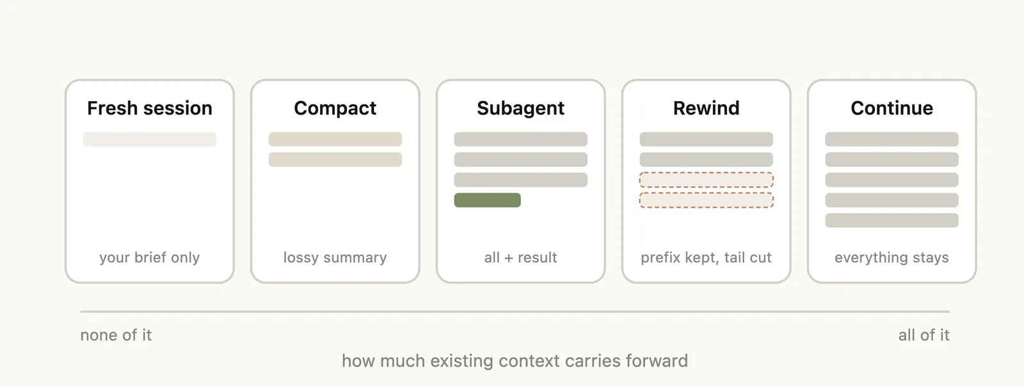The width and height of the screenshot is (1024, 387).
Task: Select the Subagent card heading
Action: click(520, 109)
